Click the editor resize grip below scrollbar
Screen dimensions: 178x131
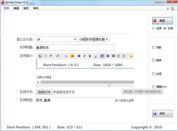click(109, 85)
